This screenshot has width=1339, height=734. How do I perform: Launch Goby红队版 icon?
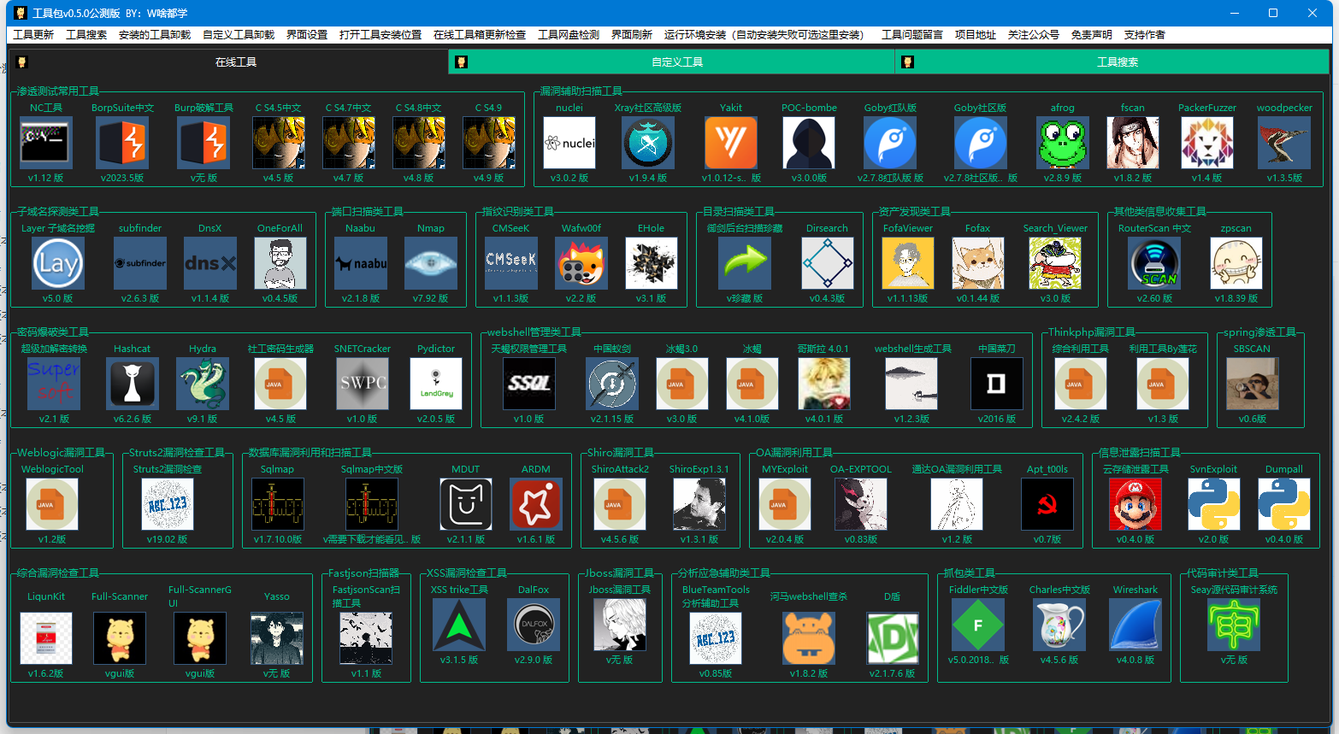[x=890, y=143]
